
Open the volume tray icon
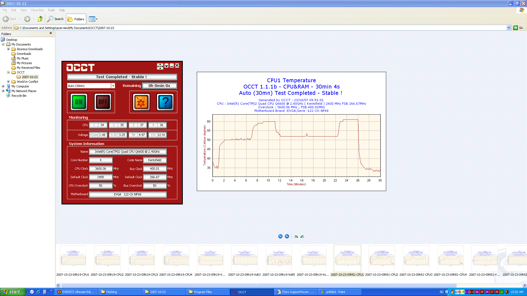[507, 292]
